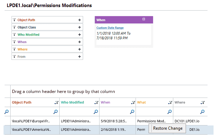This screenshot has height=135, width=216.
Task: Click the search magnifier in the What column
Action: pos(169,112)
